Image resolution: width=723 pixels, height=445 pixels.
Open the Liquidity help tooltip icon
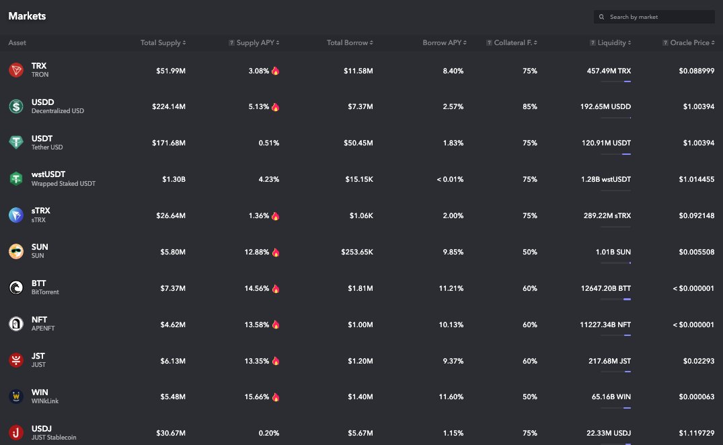point(593,43)
